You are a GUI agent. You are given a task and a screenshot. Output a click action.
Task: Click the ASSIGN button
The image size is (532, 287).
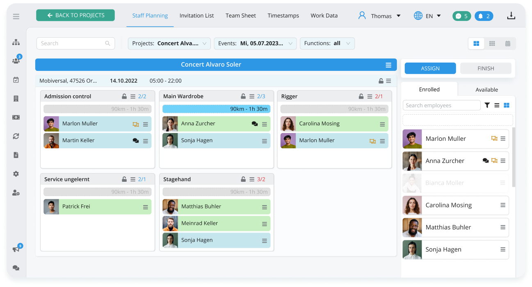click(x=430, y=68)
